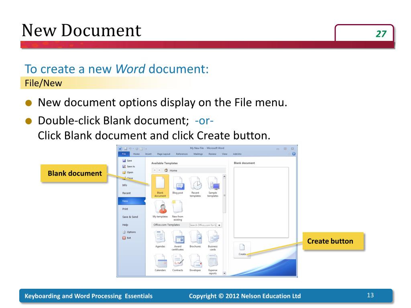Open the Envelopes template category

195,263
